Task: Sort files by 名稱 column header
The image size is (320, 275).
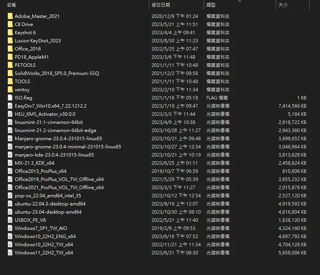Action: click(12, 5)
